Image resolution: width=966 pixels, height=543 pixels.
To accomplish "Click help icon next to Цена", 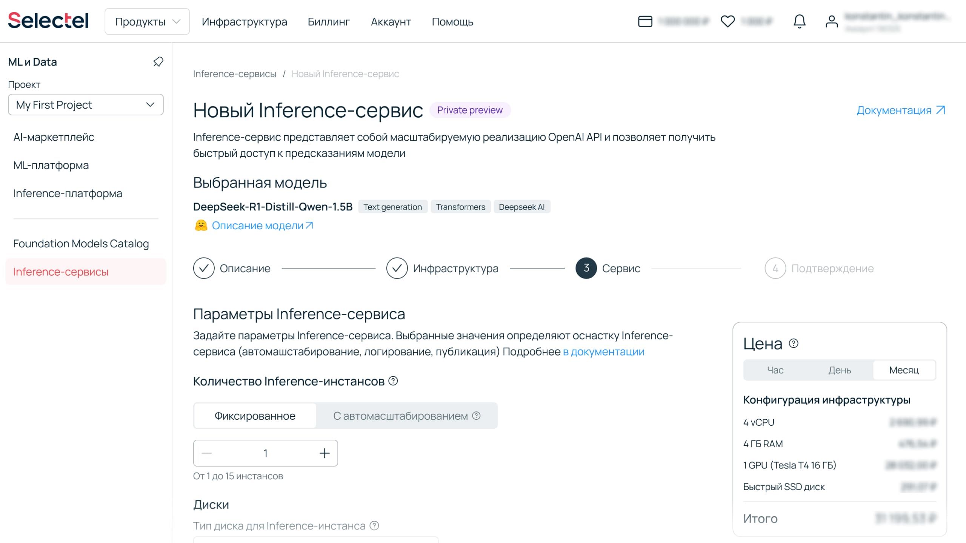I will tap(794, 343).
